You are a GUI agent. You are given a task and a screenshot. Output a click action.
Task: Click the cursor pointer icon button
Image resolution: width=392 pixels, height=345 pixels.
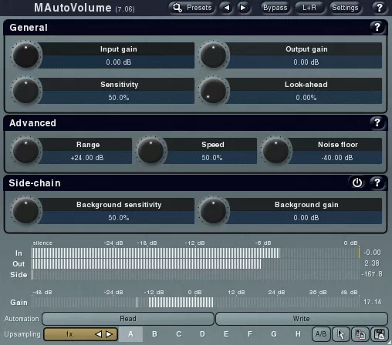341,334
